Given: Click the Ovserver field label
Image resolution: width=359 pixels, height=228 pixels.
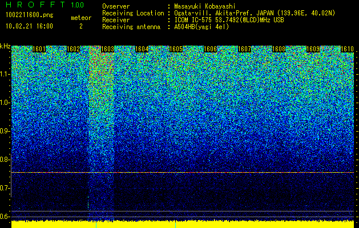Looking at the screenshot, I should pos(116,6).
